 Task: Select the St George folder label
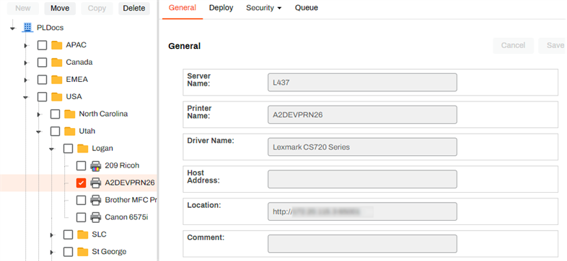point(109,251)
